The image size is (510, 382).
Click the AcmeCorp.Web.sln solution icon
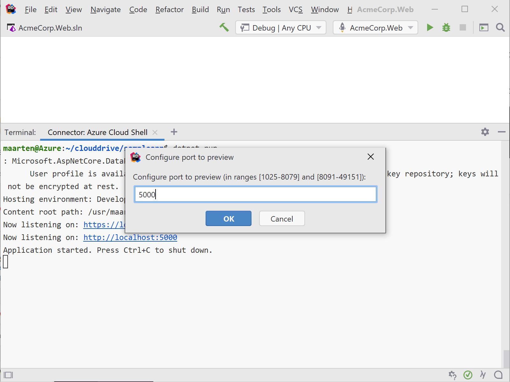pyautogui.click(x=11, y=28)
